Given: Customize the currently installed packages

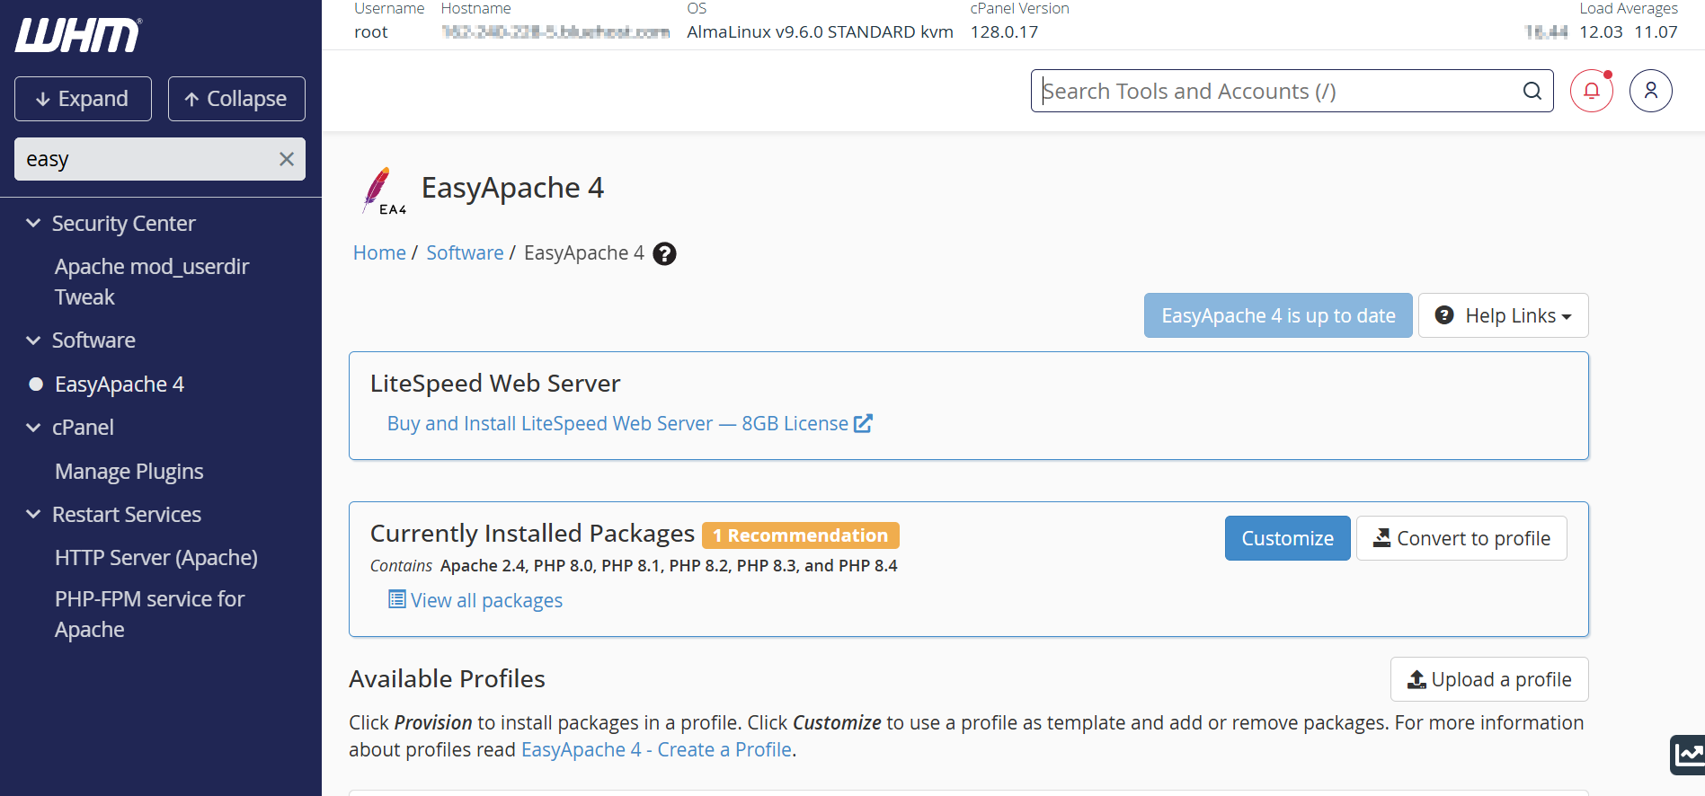Looking at the screenshot, I should coord(1288,538).
